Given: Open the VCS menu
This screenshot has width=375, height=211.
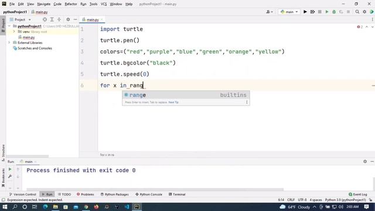Looking at the screenshot, I should tap(104, 4).
